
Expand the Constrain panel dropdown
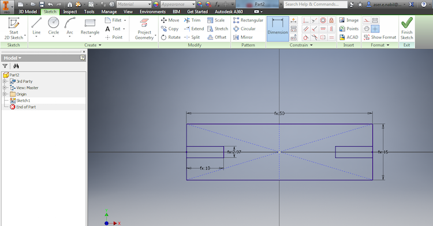pyautogui.click(x=301, y=45)
